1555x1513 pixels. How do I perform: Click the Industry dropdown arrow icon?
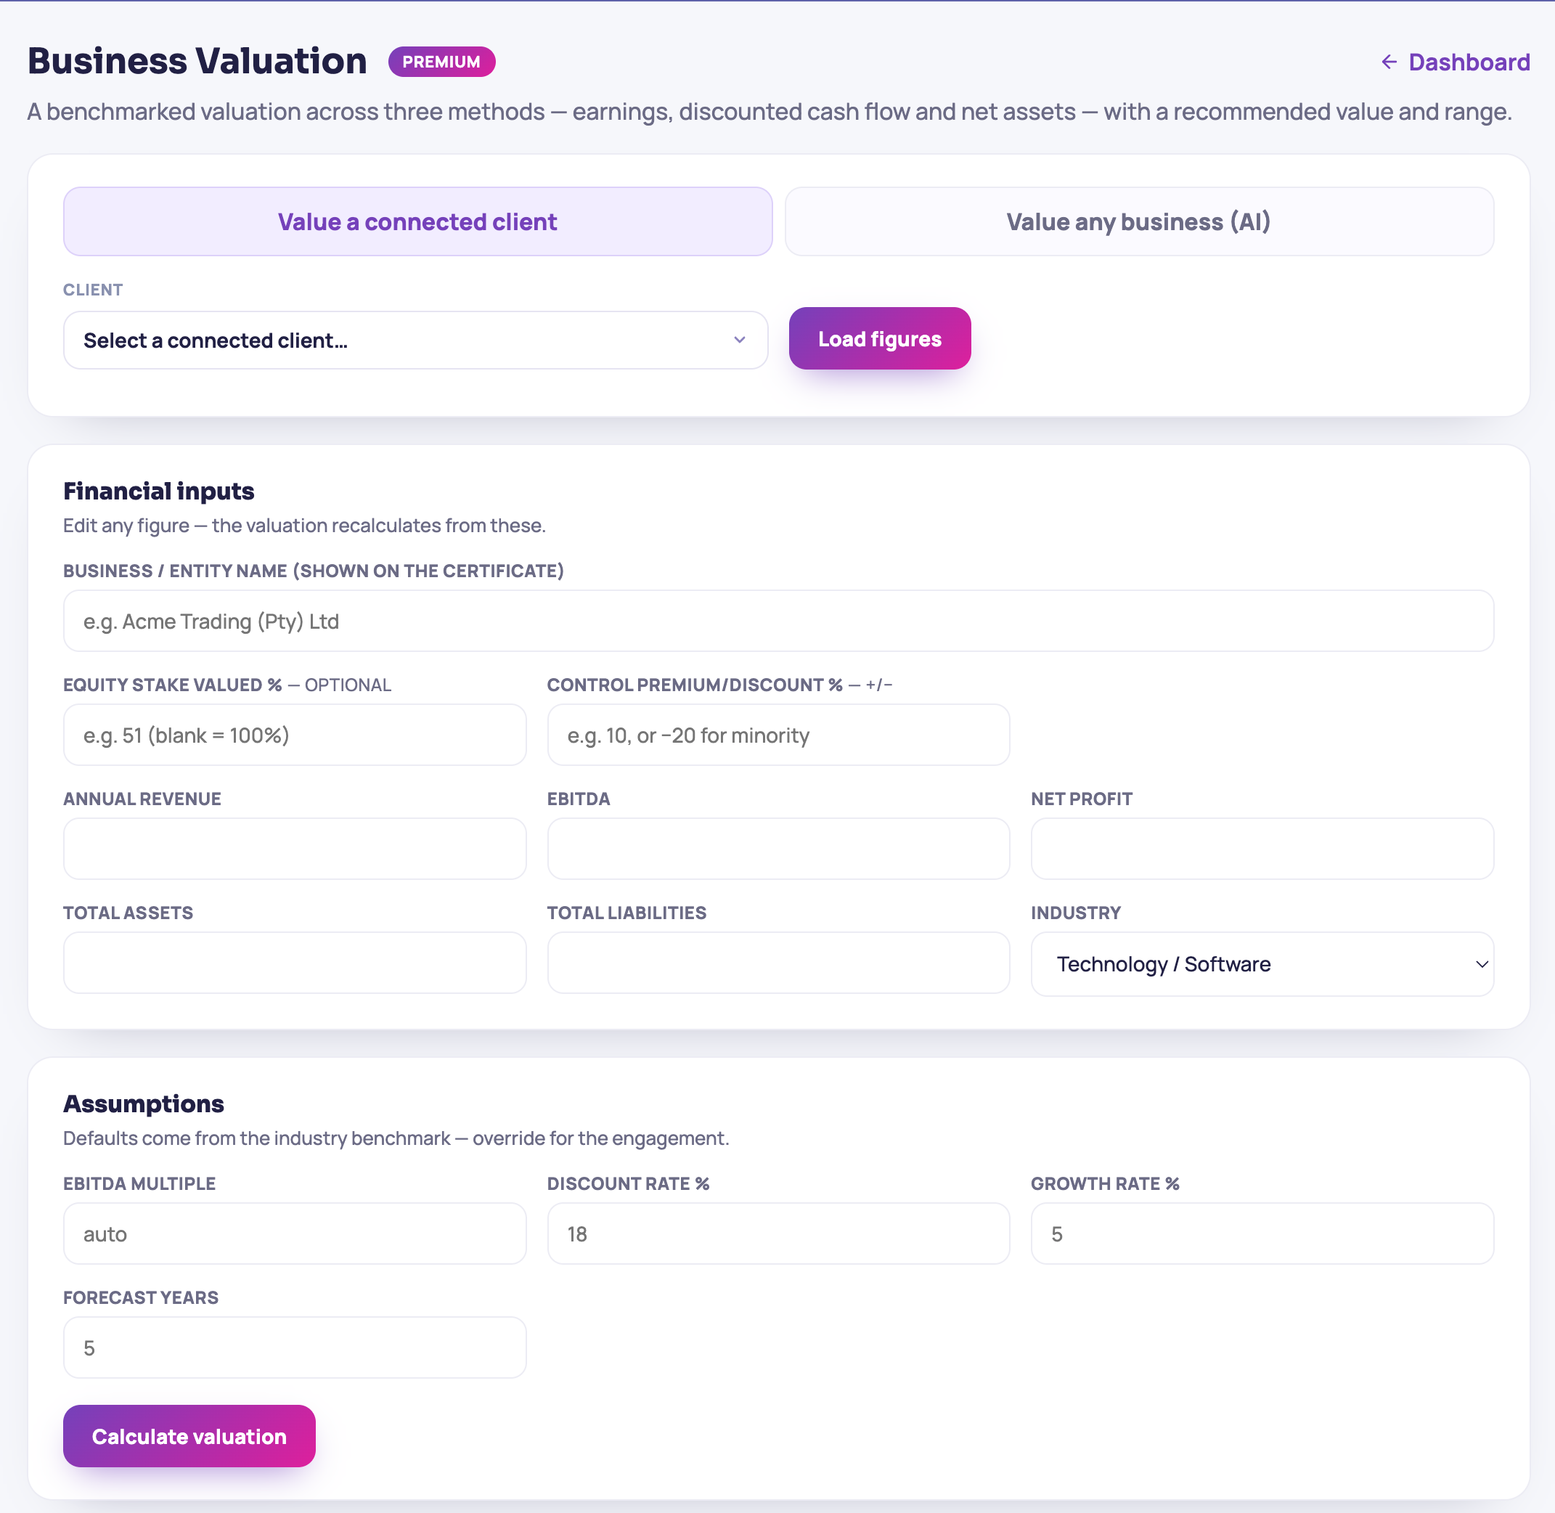(x=1481, y=964)
